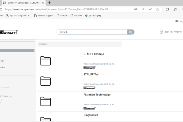The image size is (183, 122).
Task: Select the 1983 filter with count (24)
Action: click(6, 96)
